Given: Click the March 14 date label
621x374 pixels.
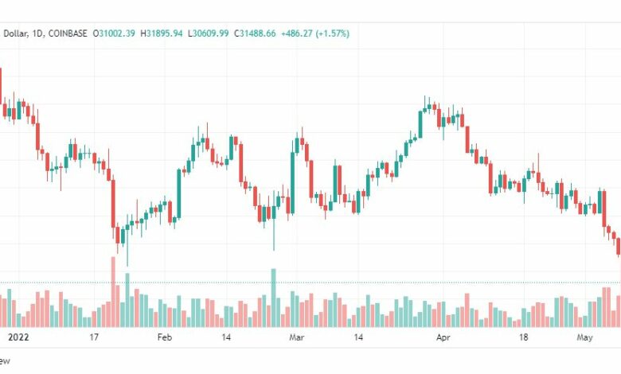Looking at the screenshot, I should pyautogui.click(x=358, y=337).
